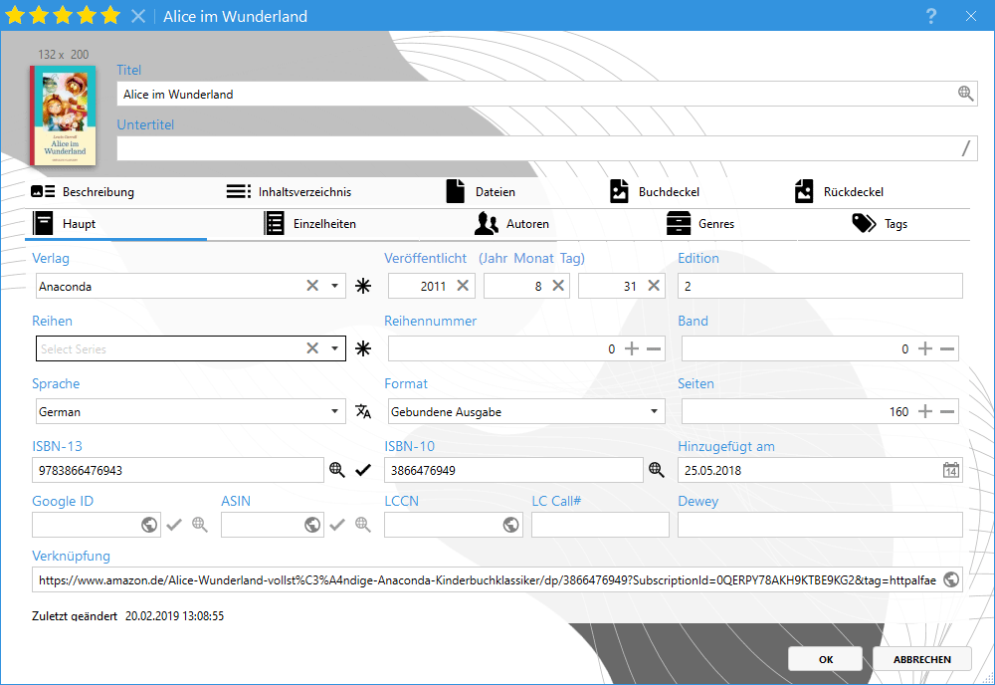Click the globe icon in the LCCN field
The image size is (995, 685).
[x=510, y=525]
